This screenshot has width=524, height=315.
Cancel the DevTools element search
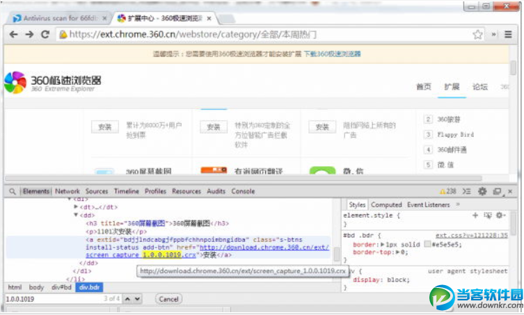pos(169,299)
